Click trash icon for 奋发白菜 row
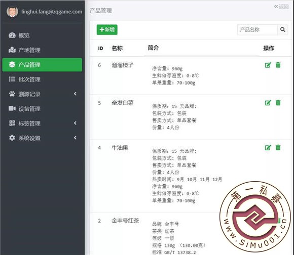Image resolution: width=294 pixels, height=255 pixels. (x=278, y=103)
